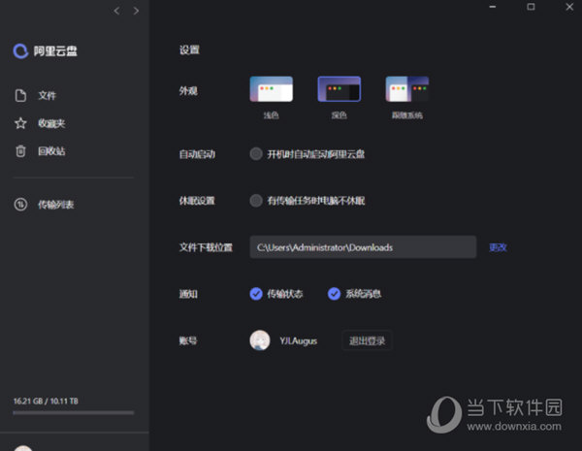The width and height of the screenshot is (582, 451).
Task: Go forward with the right arrow
Action: (x=136, y=11)
